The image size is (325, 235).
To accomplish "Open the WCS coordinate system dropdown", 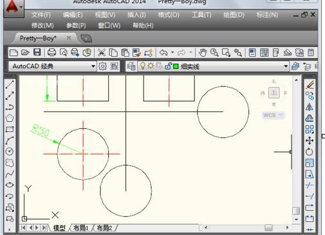I will pos(274,115).
